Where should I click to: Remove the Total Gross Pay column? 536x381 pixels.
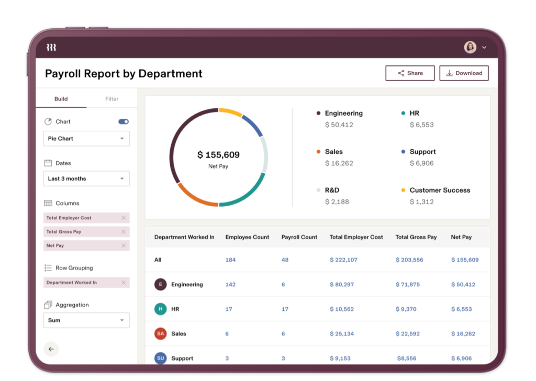coord(124,231)
